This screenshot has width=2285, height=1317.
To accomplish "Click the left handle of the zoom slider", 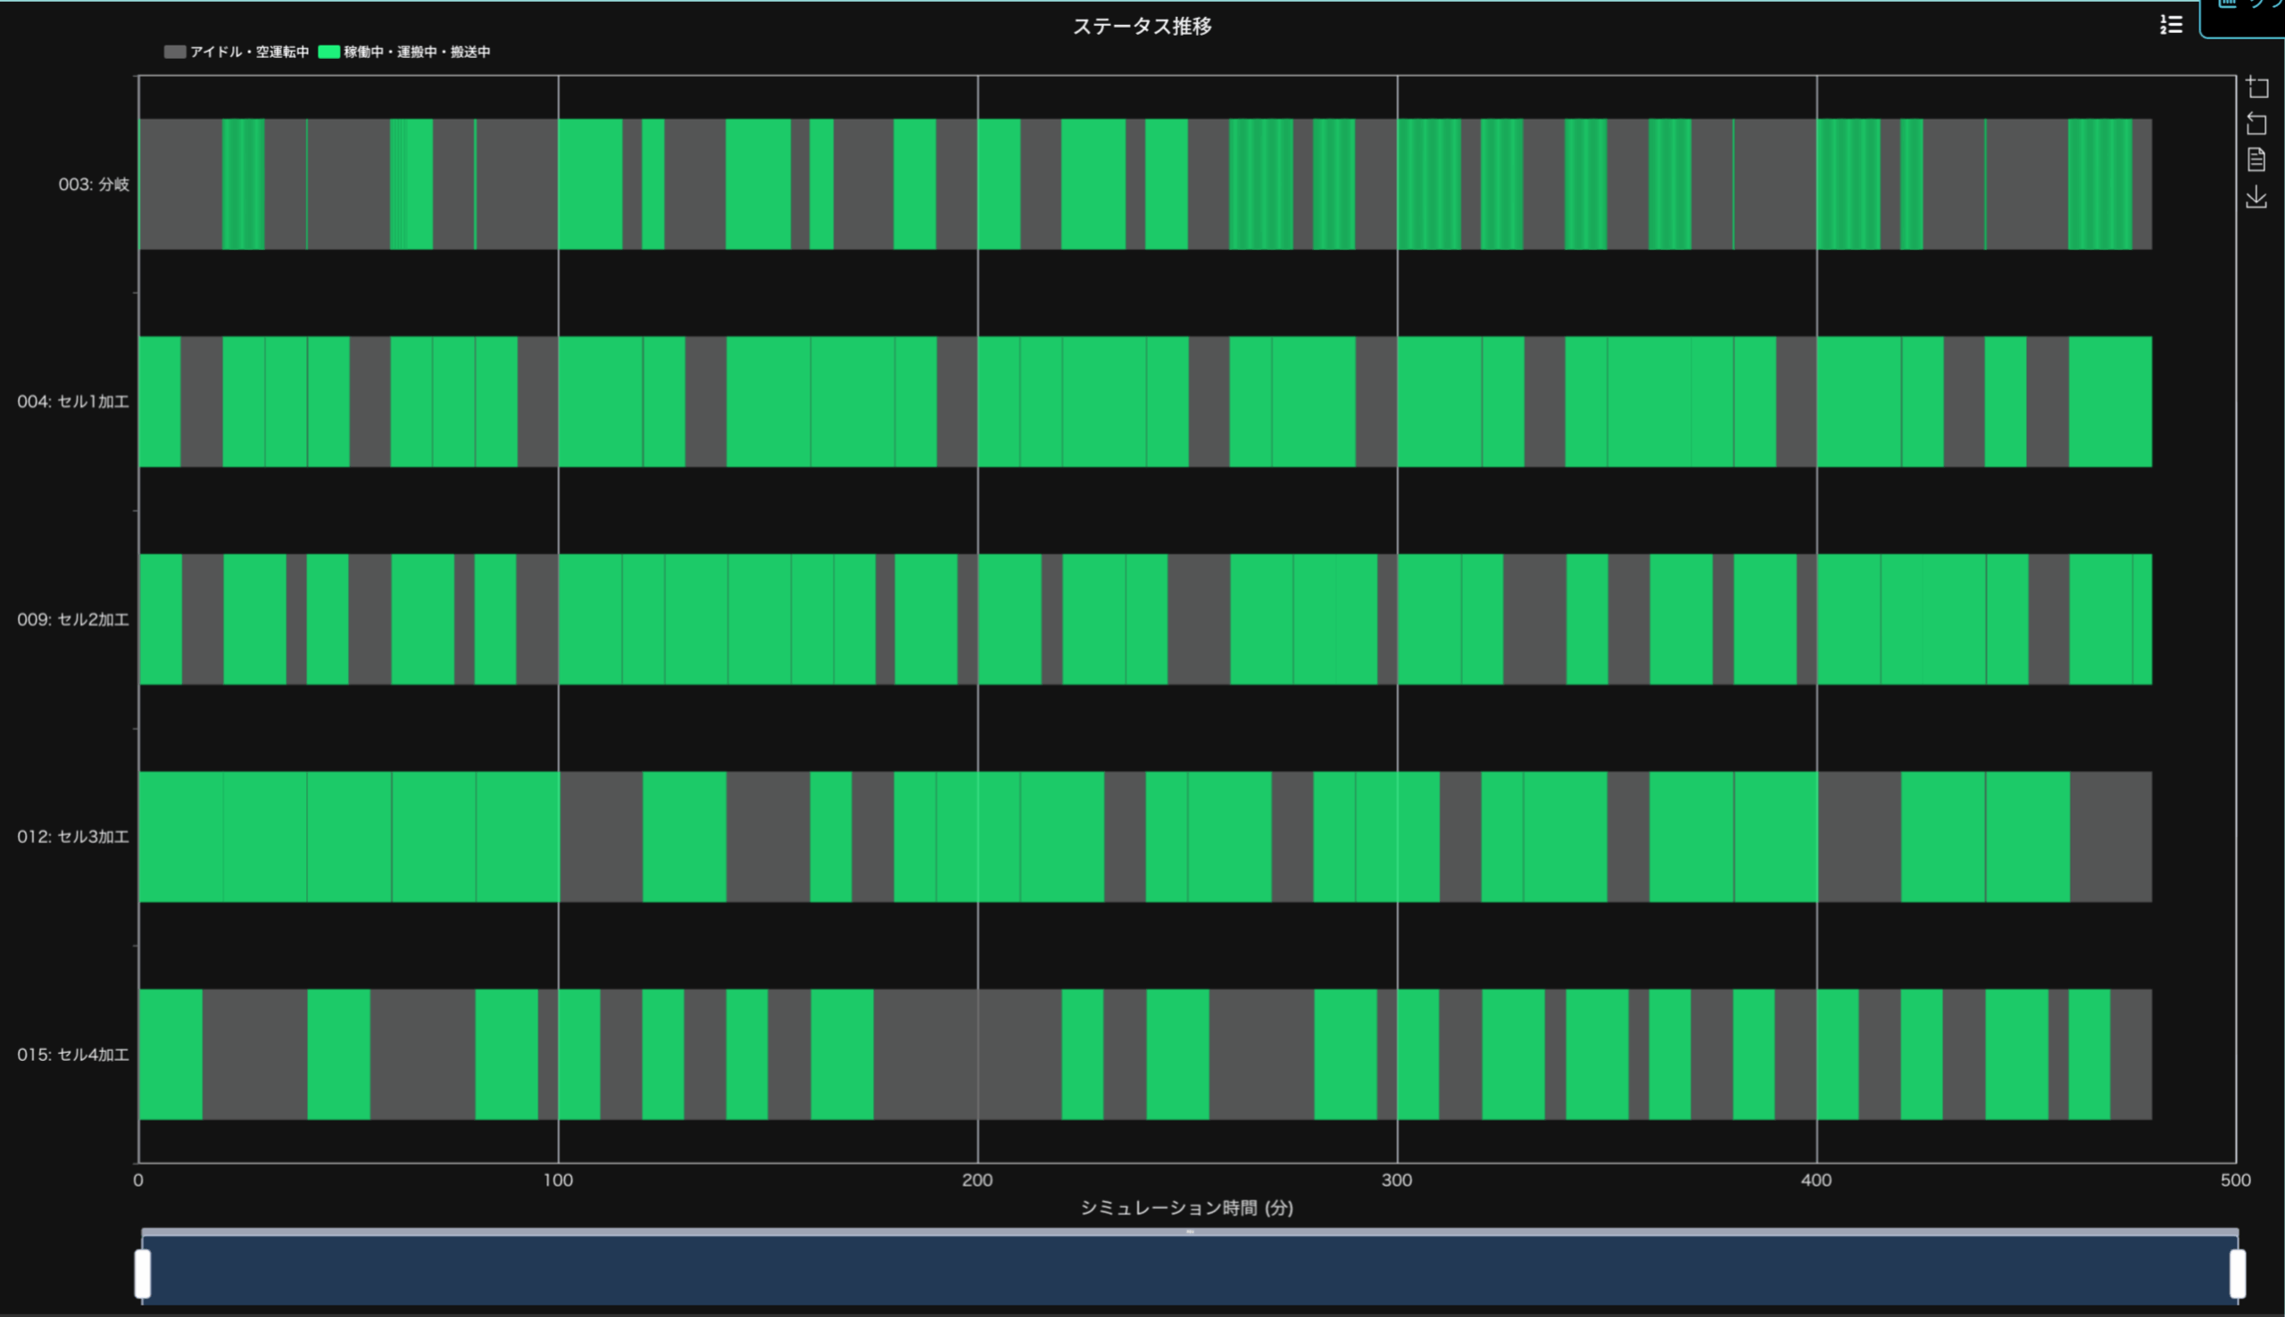I will (143, 1273).
